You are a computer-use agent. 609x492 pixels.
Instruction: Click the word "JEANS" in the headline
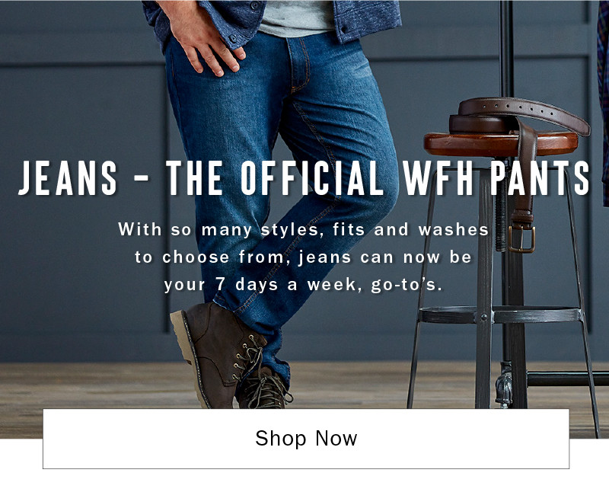(68, 177)
